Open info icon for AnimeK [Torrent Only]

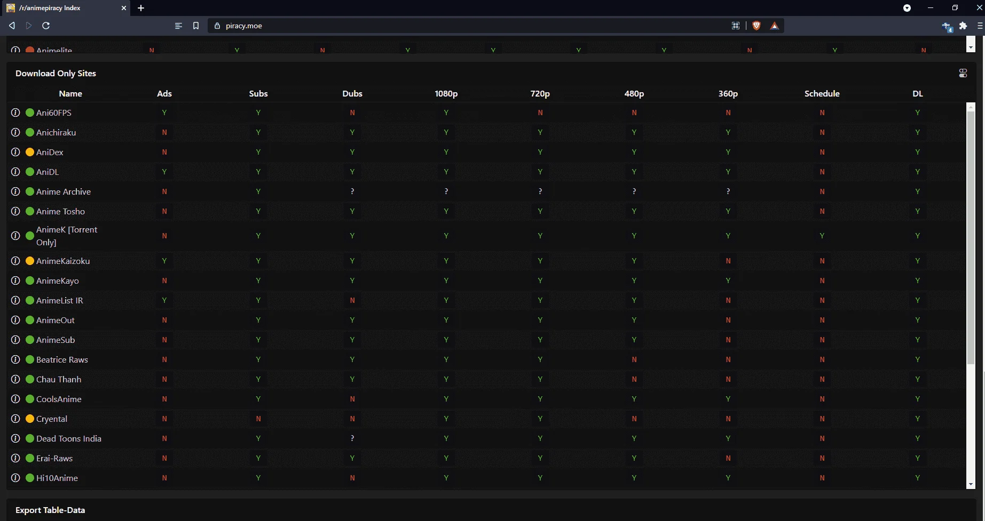15,236
